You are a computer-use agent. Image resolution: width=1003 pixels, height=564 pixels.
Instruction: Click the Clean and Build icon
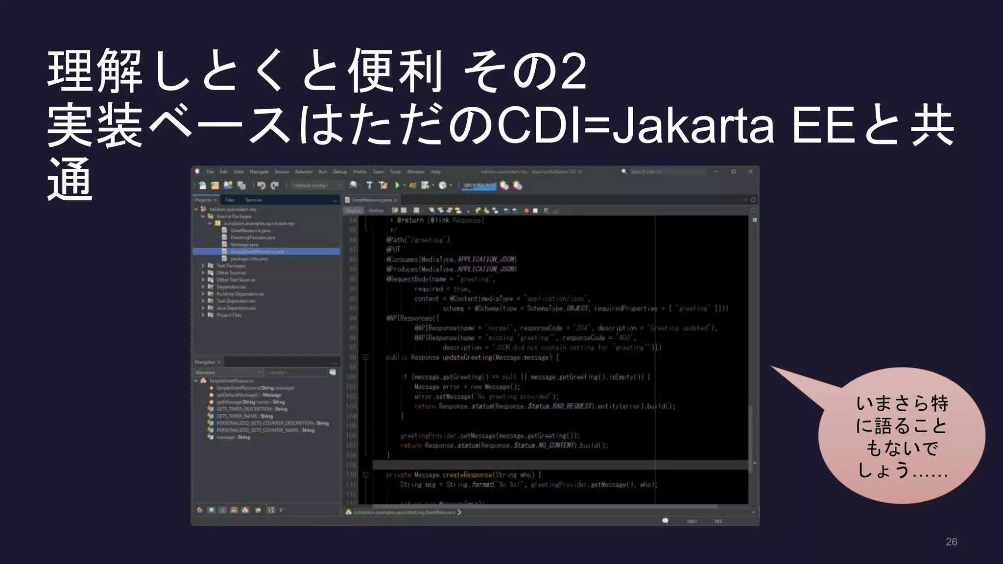coord(383,186)
